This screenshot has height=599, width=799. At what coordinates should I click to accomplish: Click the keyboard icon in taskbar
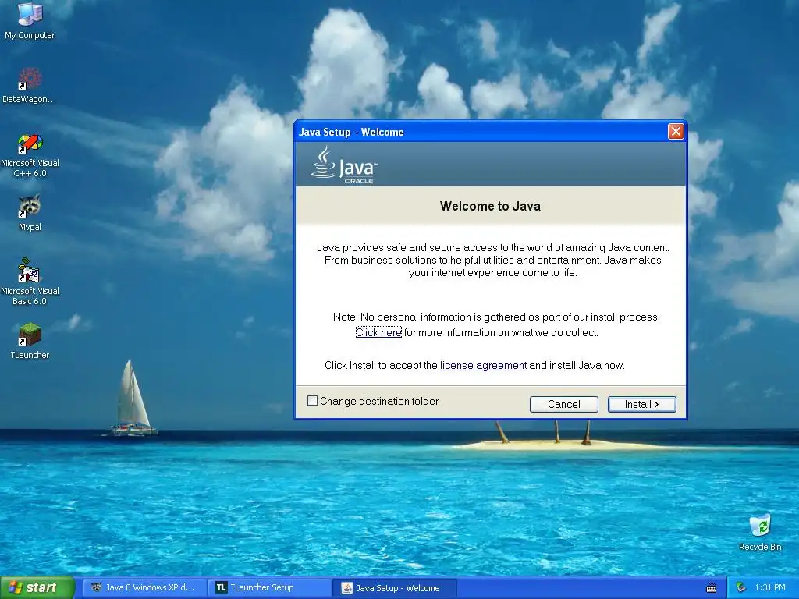click(712, 588)
